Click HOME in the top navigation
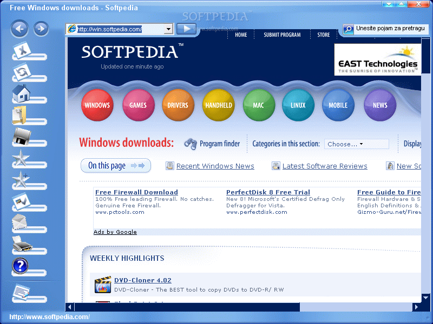The image size is (433, 324). [x=241, y=35]
